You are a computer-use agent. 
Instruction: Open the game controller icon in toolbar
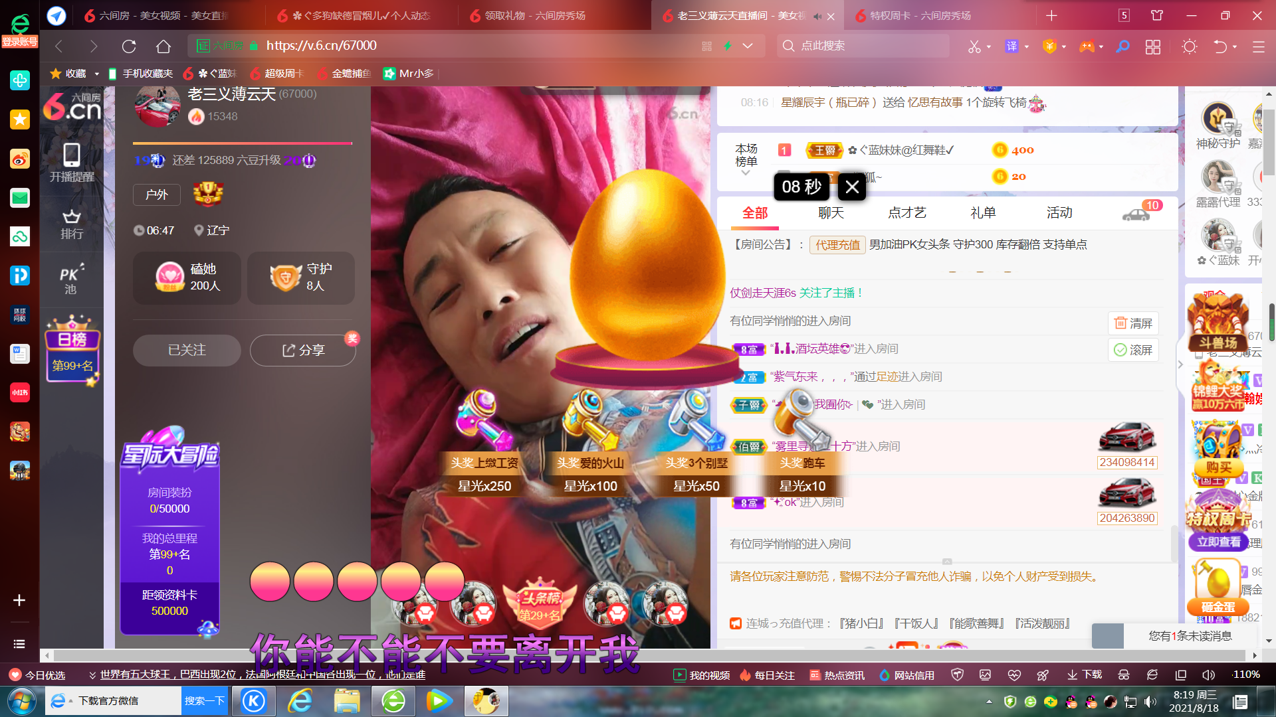coord(1087,46)
